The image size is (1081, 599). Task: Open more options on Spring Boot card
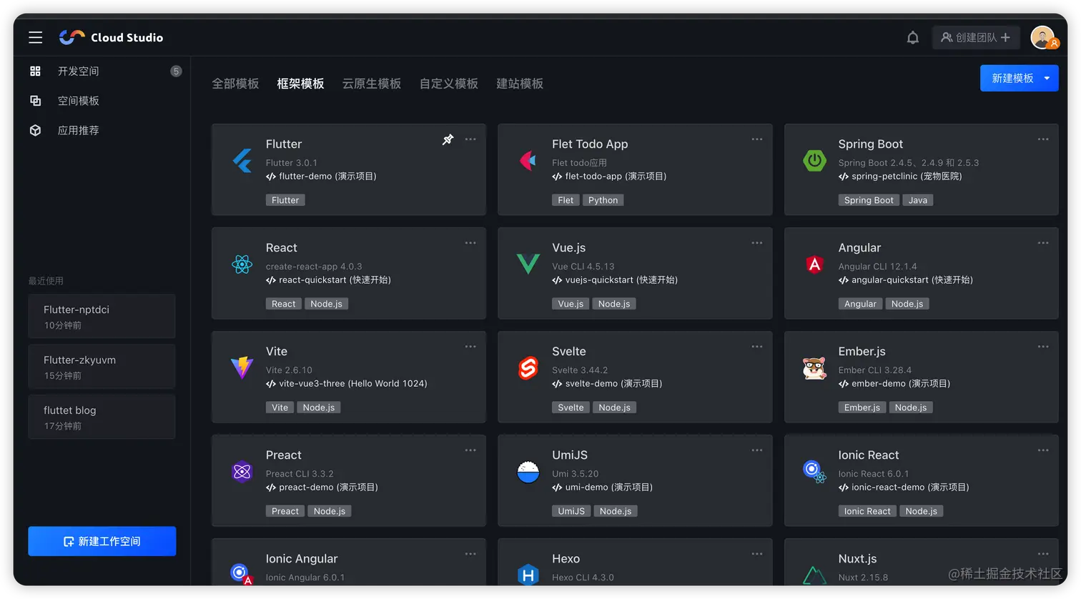(x=1043, y=139)
